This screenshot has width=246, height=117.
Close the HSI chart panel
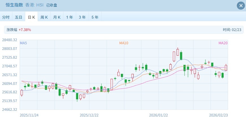tap(241, 6)
